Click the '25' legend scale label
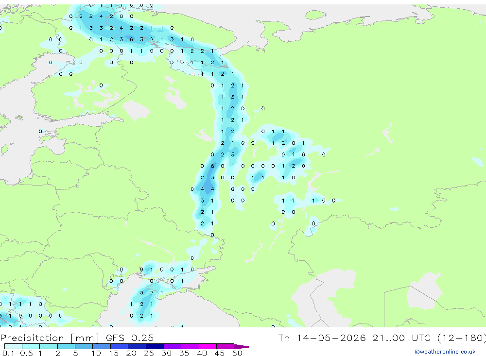Screen dimensions: 486x356 pos(149,353)
